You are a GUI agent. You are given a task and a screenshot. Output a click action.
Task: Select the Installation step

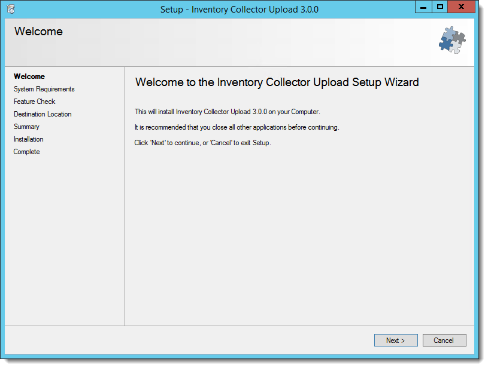click(x=28, y=139)
